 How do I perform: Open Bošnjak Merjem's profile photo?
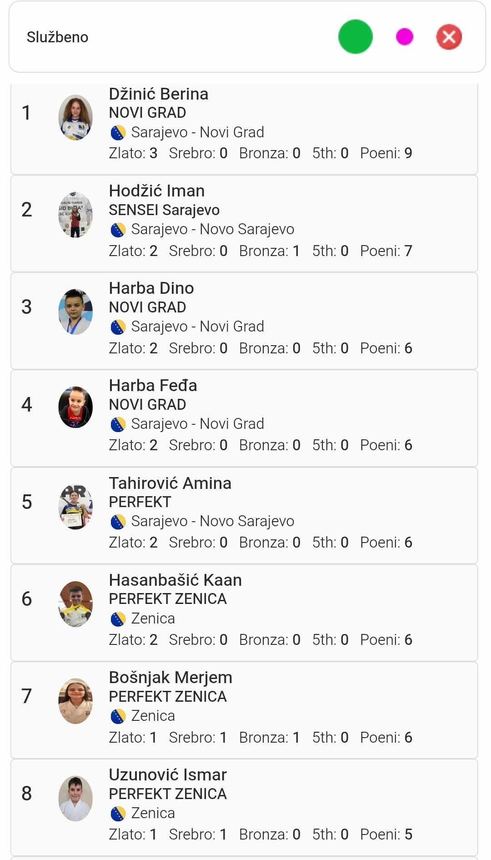pos(75,701)
